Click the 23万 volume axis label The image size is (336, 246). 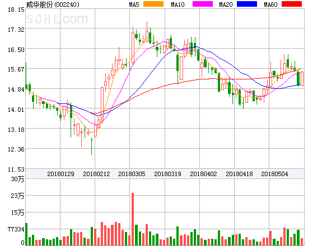point(17,196)
